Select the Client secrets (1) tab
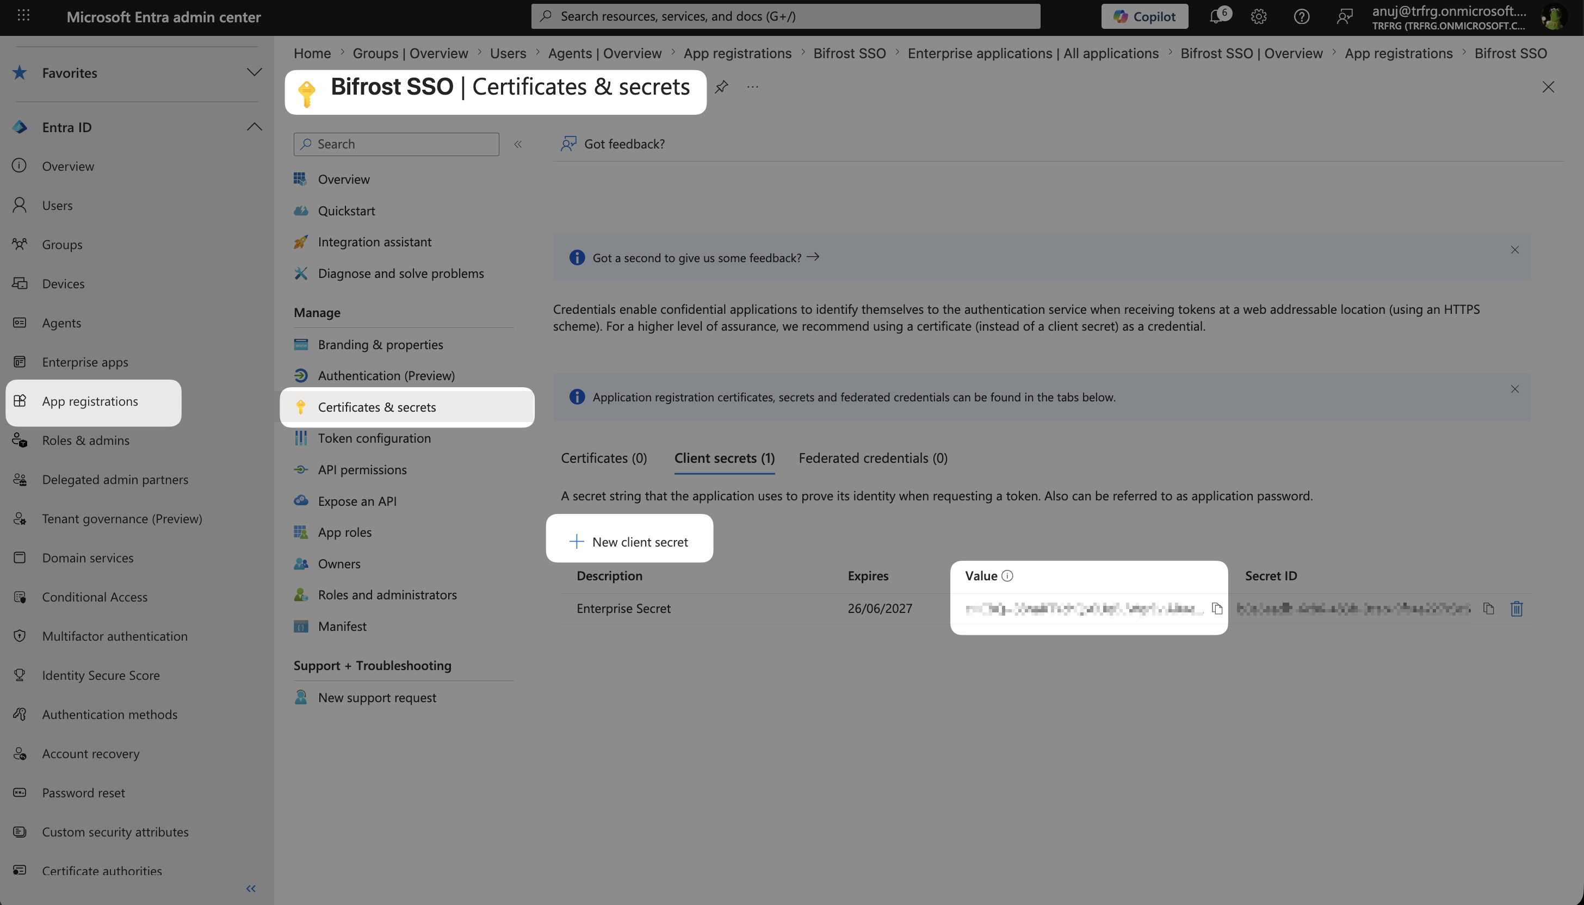 click(x=724, y=458)
